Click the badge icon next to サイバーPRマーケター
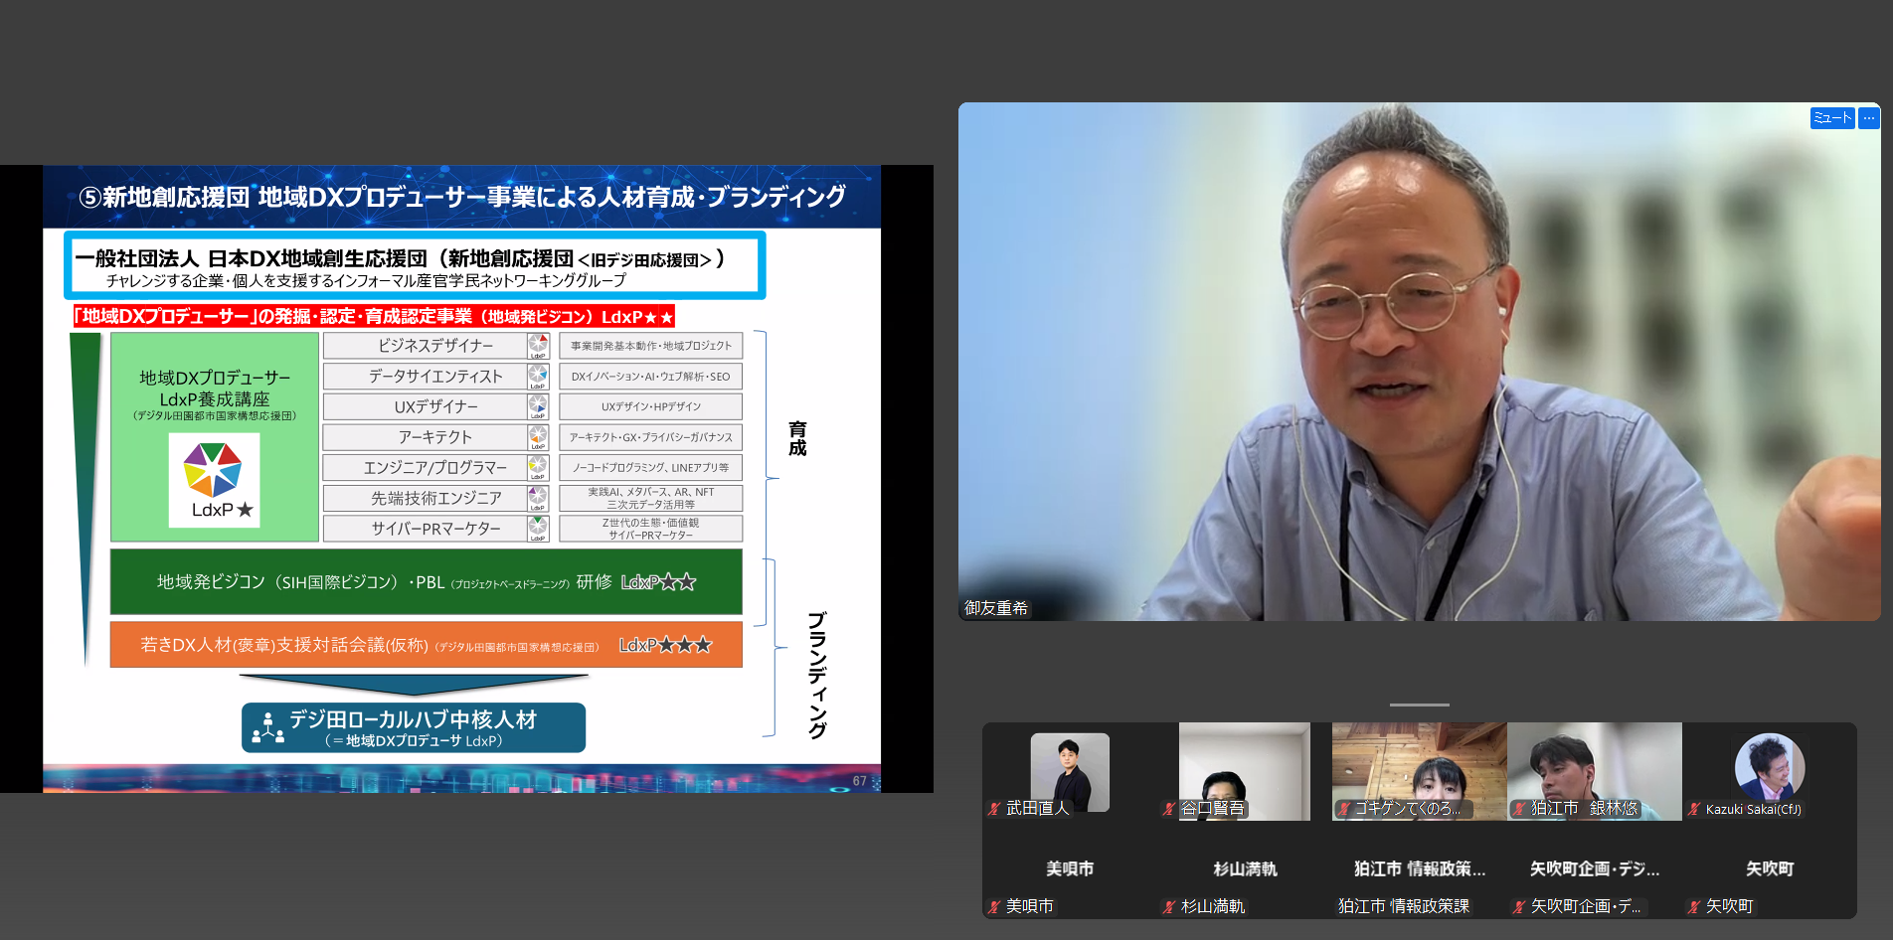This screenshot has width=1893, height=940. pyautogui.click(x=538, y=529)
